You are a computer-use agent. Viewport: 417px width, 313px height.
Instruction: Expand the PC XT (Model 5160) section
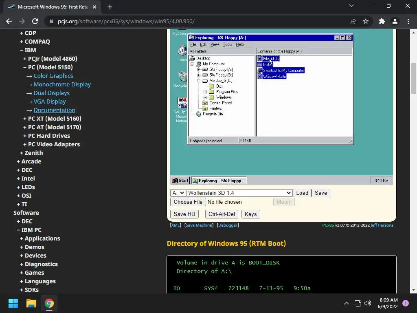[52, 119]
